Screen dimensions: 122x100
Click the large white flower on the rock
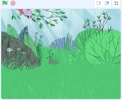click(x=10, y=50)
